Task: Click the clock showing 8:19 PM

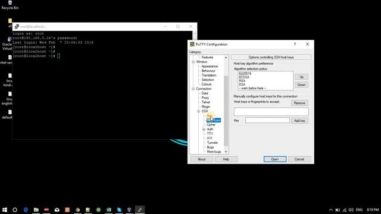Action: click(x=373, y=210)
